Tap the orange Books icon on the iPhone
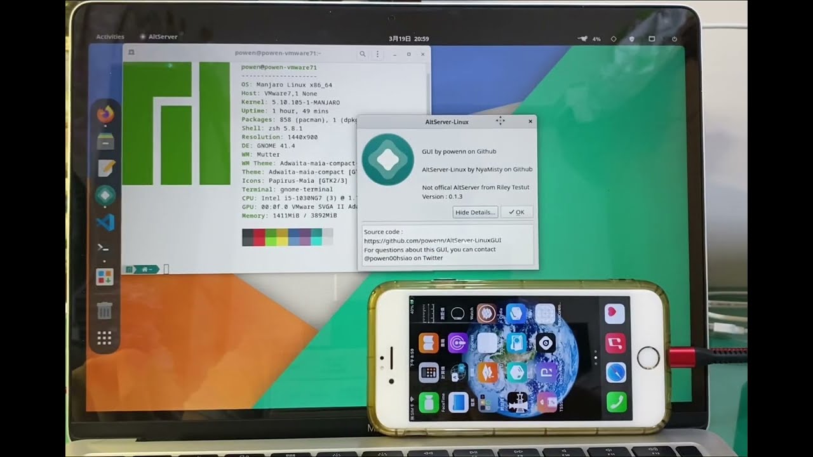 pos(429,343)
